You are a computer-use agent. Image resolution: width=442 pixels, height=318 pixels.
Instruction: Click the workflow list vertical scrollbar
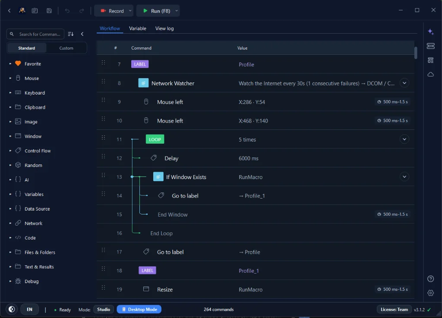coord(416,53)
